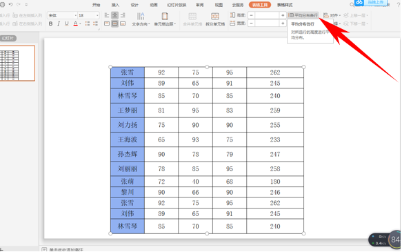Click the table cell 孙杰辉

(128, 154)
